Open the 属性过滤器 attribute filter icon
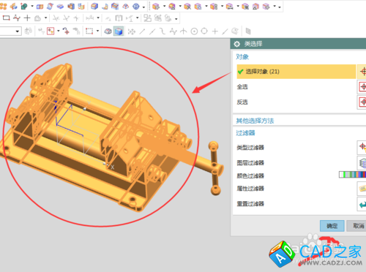The height and width of the screenshot is (272, 366). click(362, 189)
